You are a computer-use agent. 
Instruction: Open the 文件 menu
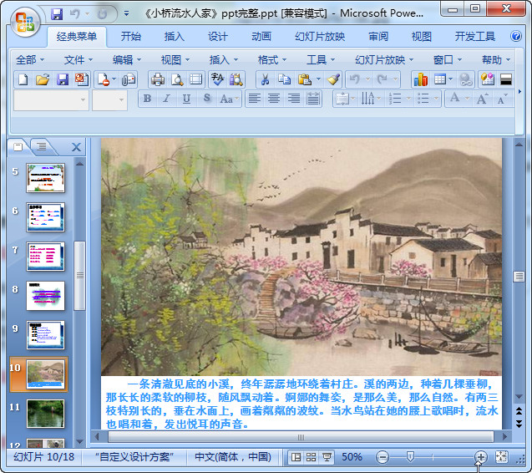pyautogui.click(x=78, y=60)
